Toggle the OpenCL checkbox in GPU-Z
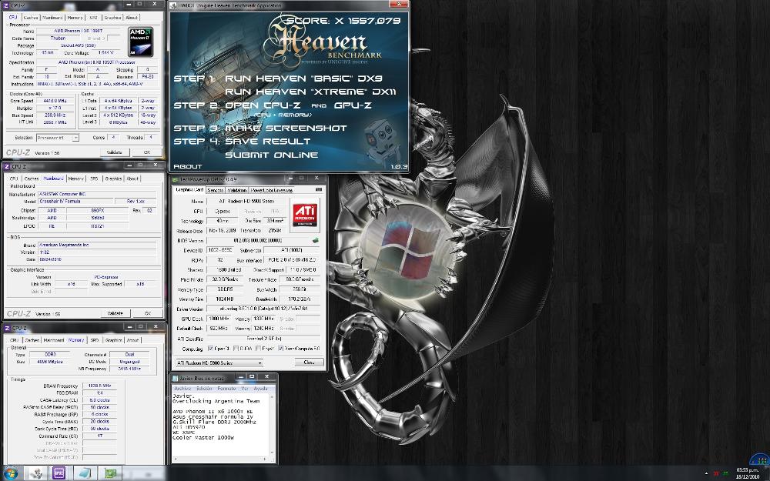This screenshot has width=770, height=481. point(210,349)
